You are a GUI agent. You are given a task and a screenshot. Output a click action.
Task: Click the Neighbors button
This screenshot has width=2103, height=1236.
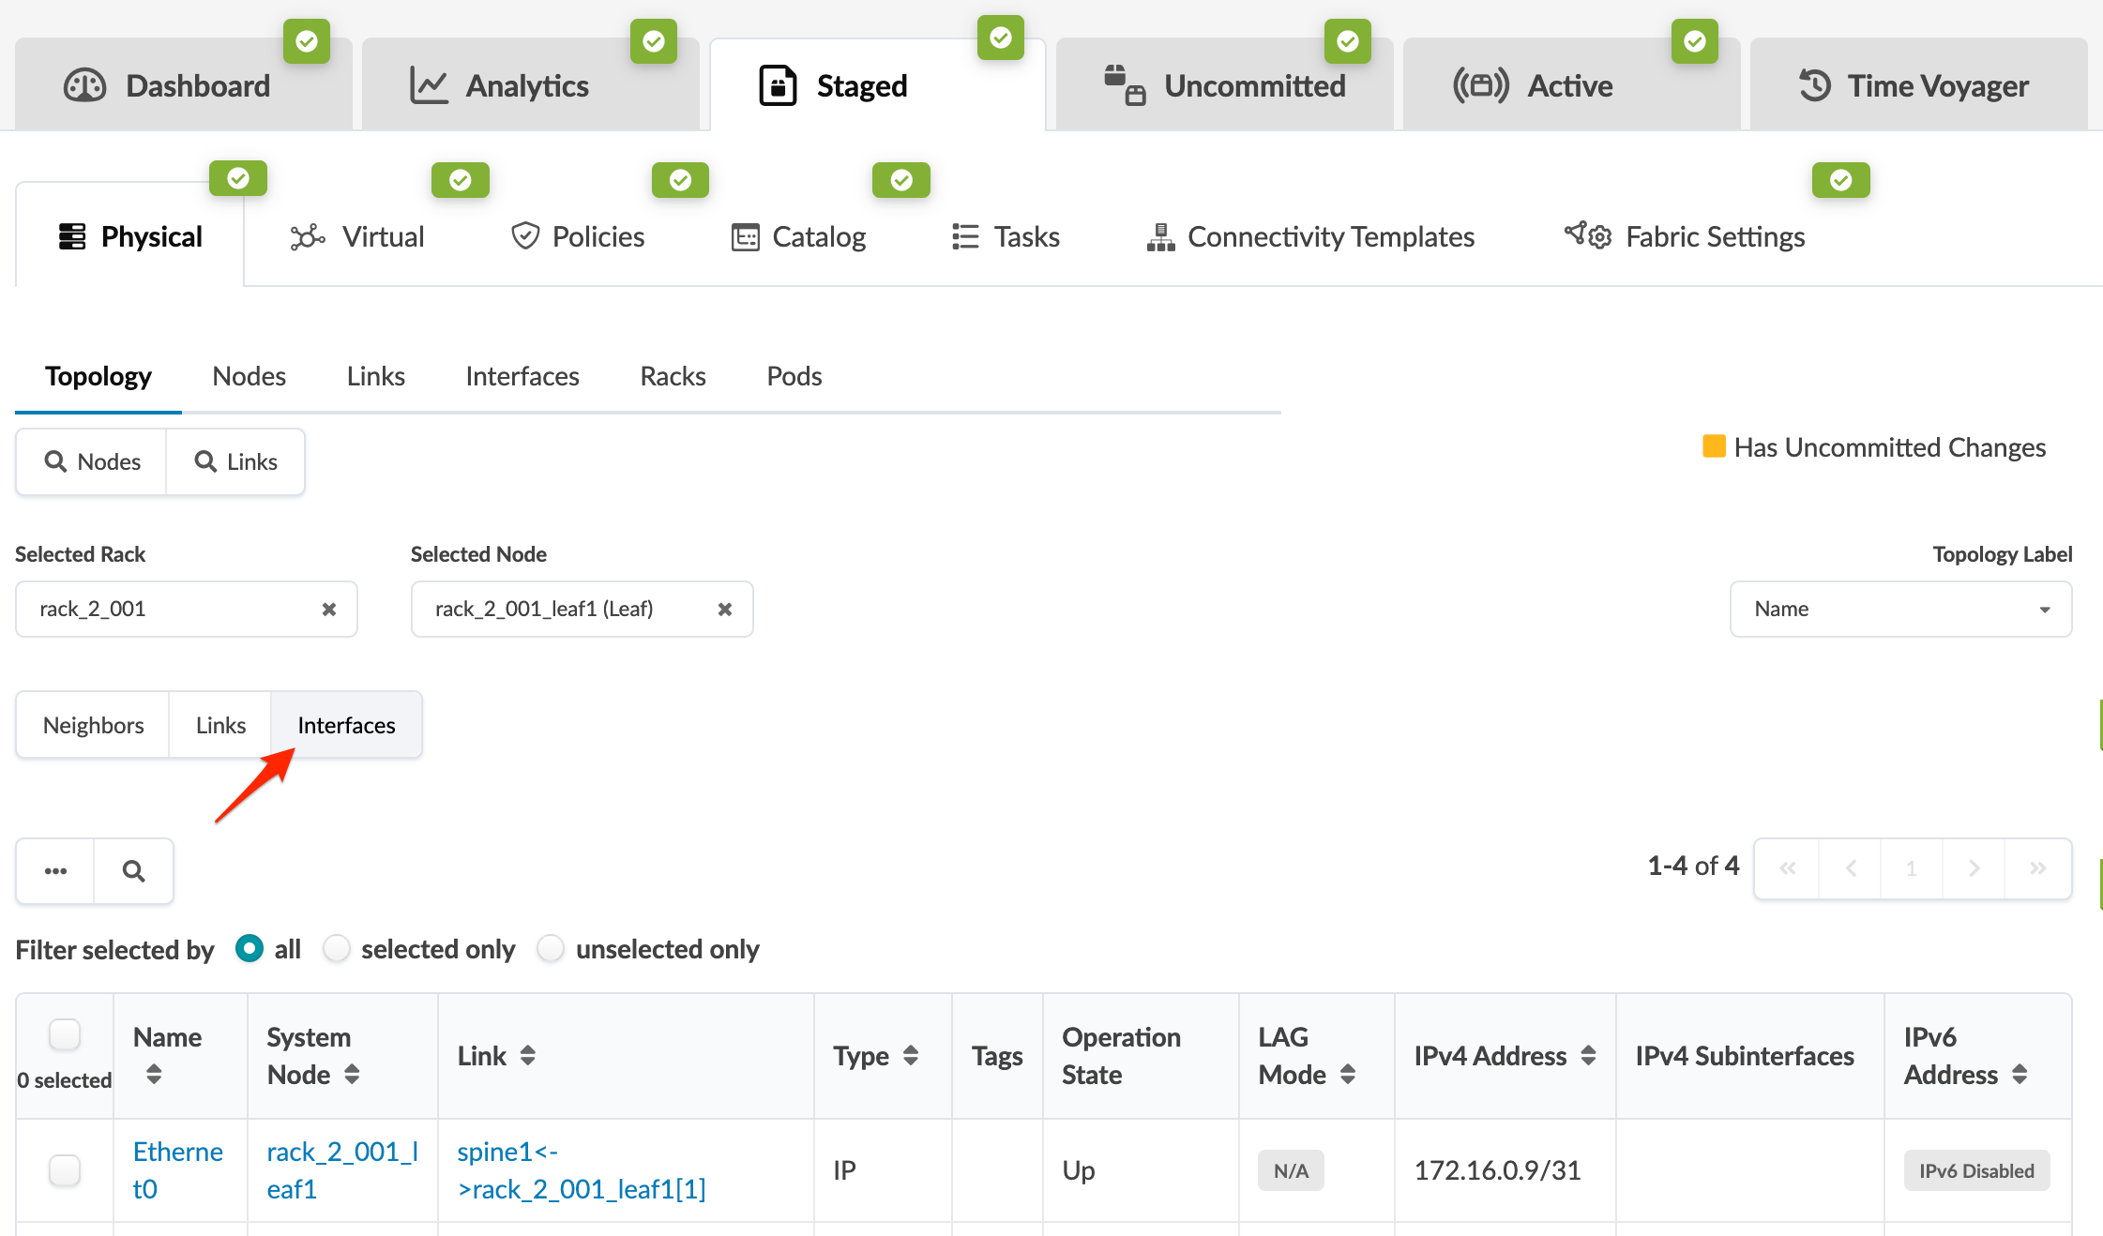(93, 725)
